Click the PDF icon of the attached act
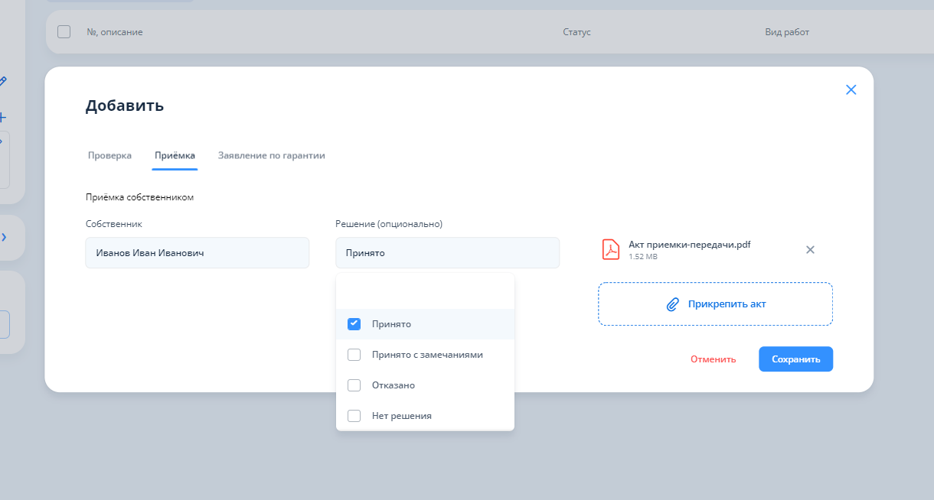934x500 pixels. click(610, 249)
